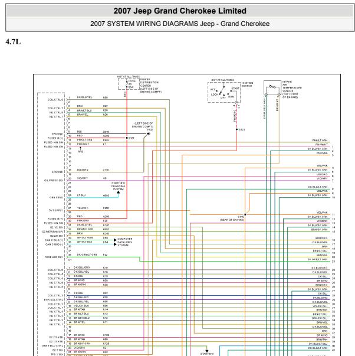Click the 'INJ CTRL 1' pin label
Image resolution: width=355 pixels, height=356 pixels.
tap(56, 325)
